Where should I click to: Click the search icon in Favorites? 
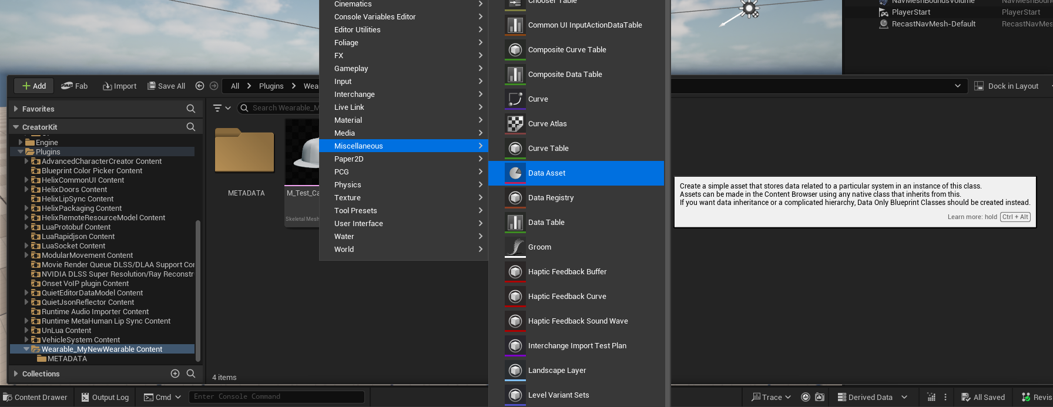pos(191,109)
